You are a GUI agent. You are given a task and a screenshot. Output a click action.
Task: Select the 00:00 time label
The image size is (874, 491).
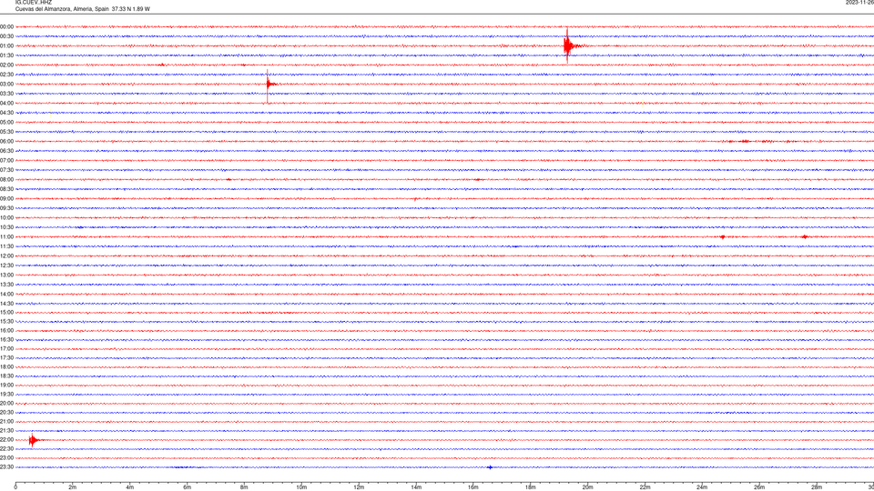coord(6,26)
